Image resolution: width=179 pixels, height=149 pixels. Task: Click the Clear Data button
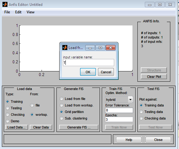click(x=41, y=127)
